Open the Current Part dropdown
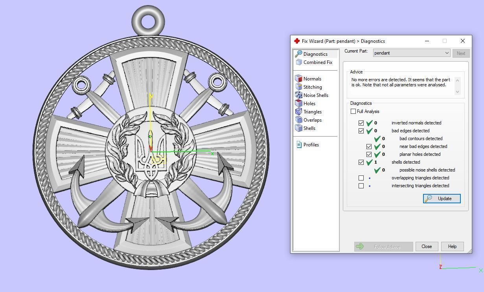Viewport: 484px width, 292px height. pos(411,53)
